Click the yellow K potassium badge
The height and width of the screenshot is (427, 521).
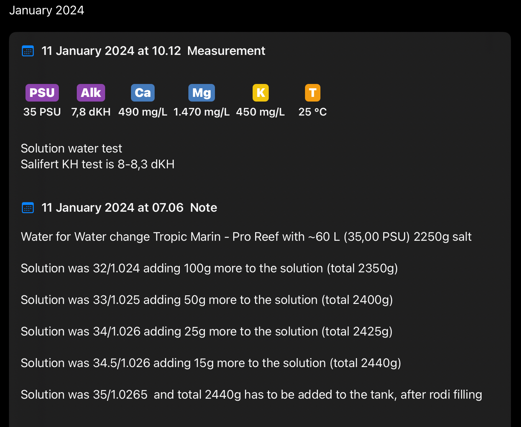point(260,93)
